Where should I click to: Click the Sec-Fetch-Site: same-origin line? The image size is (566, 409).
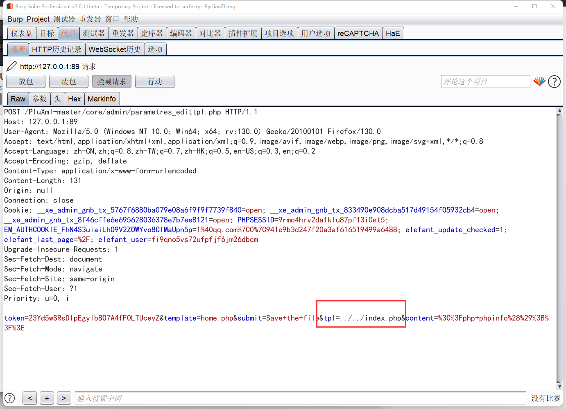tap(59, 279)
